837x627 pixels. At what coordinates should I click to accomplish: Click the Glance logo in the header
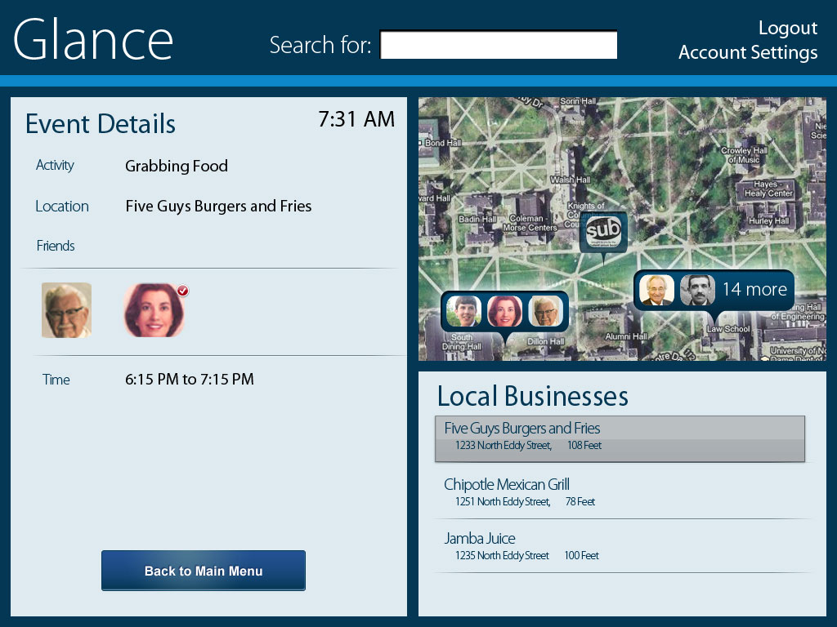point(93,40)
